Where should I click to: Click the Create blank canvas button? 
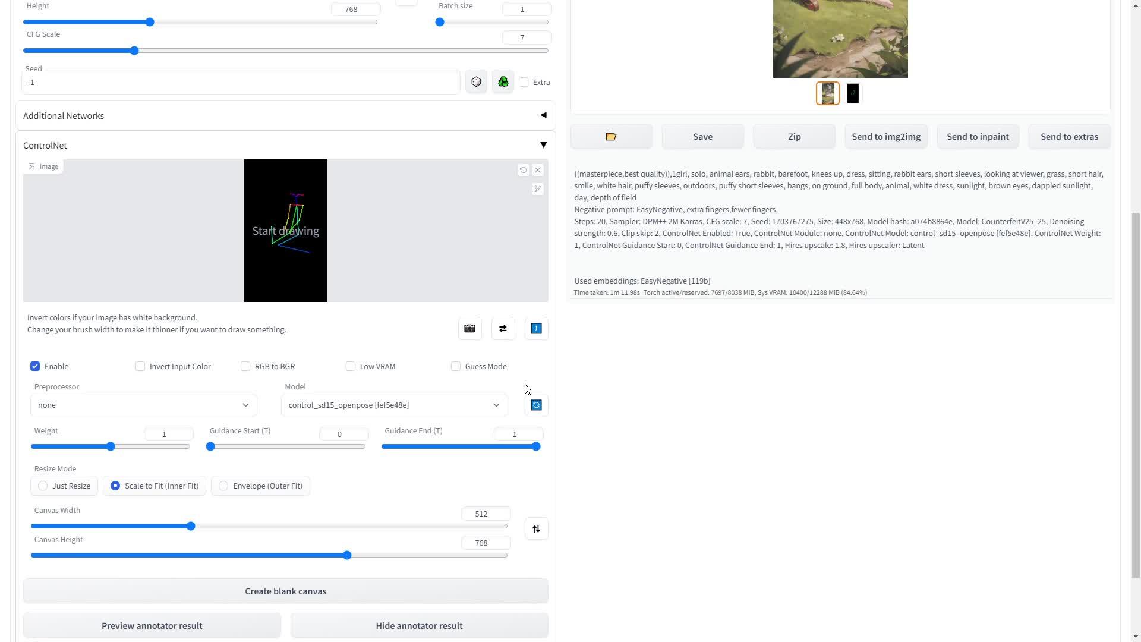pyautogui.click(x=285, y=591)
